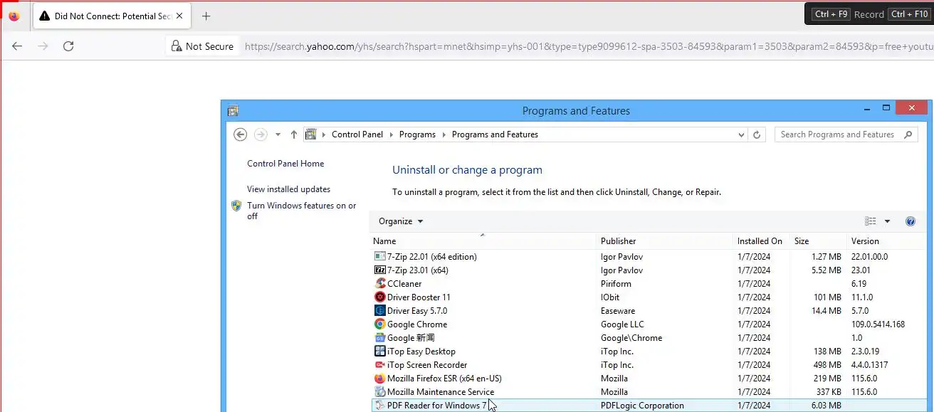Click the Mozilla Firefox ESR icon
The width and height of the screenshot is (934, 412).
380,379
